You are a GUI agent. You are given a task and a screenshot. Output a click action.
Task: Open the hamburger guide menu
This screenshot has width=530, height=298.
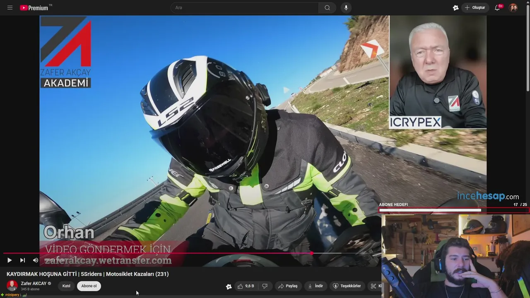tap(10, 7)
